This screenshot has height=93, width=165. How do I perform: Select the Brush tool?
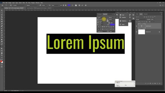2,28
